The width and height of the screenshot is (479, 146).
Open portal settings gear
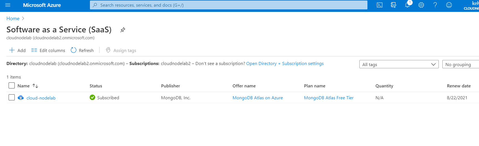pos(421,5)
